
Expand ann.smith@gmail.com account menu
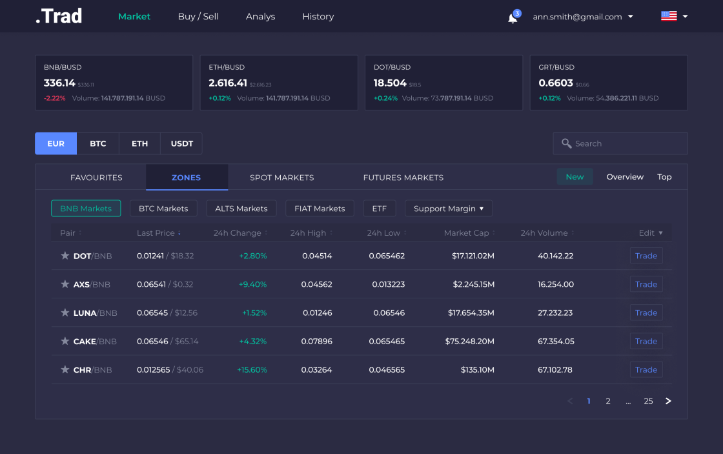[583, 17]
